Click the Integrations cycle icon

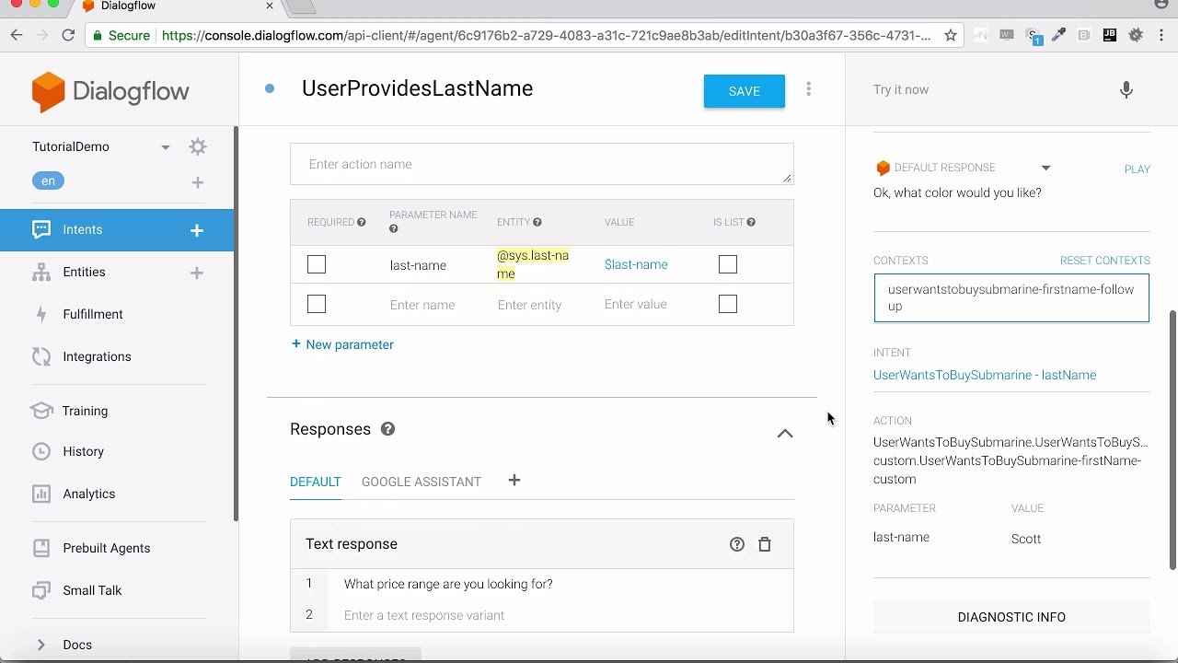[40, 356]
